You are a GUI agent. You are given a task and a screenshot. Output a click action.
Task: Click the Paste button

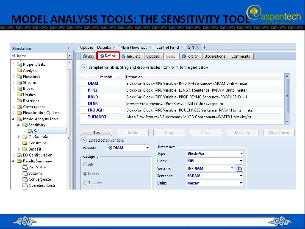pos(205,132)
